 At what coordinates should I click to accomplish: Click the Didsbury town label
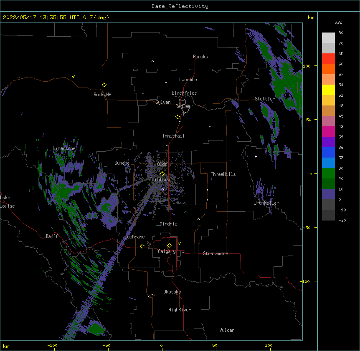point(160,180)
